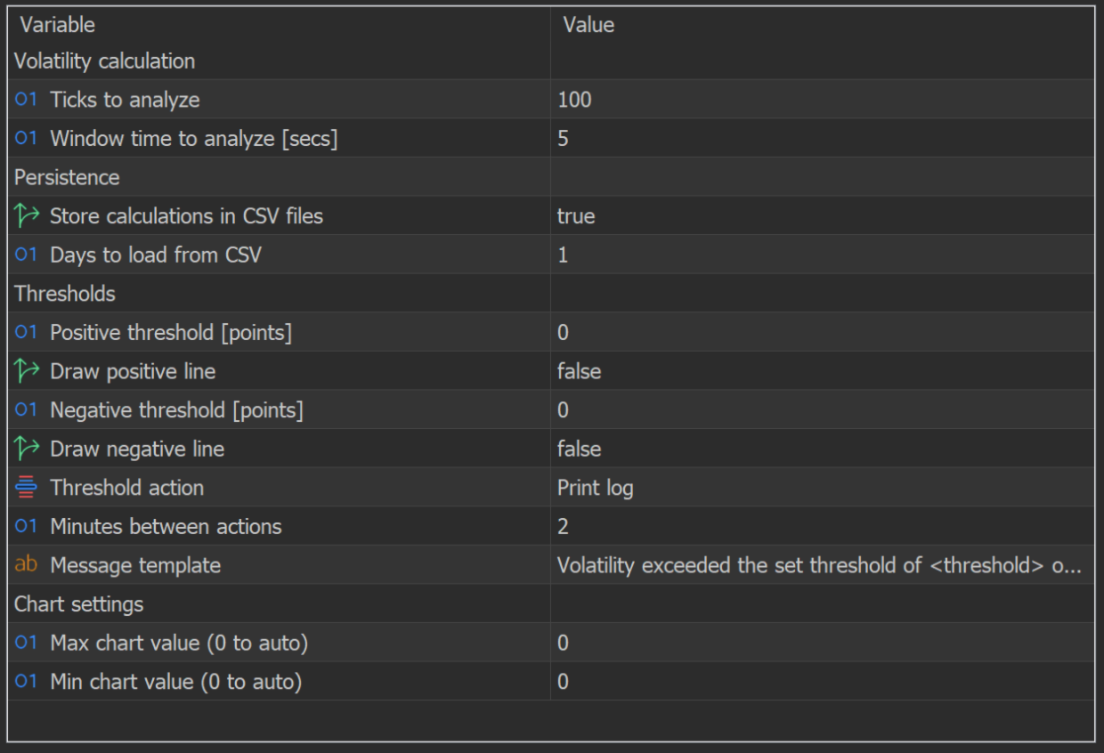1104x753 pixels.
Task: Click the integer icon beside Max chart value
Action: pos(26,643)
